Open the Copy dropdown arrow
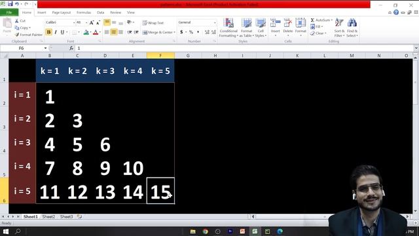Image resolution: width=419 pixels, height=236 pixels. click(29, 28)
